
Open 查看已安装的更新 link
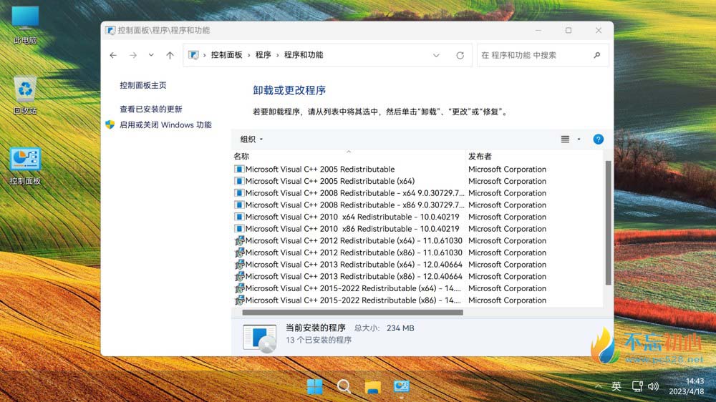pos(150,109)
